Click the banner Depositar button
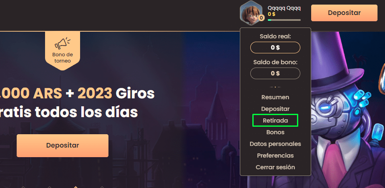The height and width of the screenshot is (188, 385). pos(63,145)
